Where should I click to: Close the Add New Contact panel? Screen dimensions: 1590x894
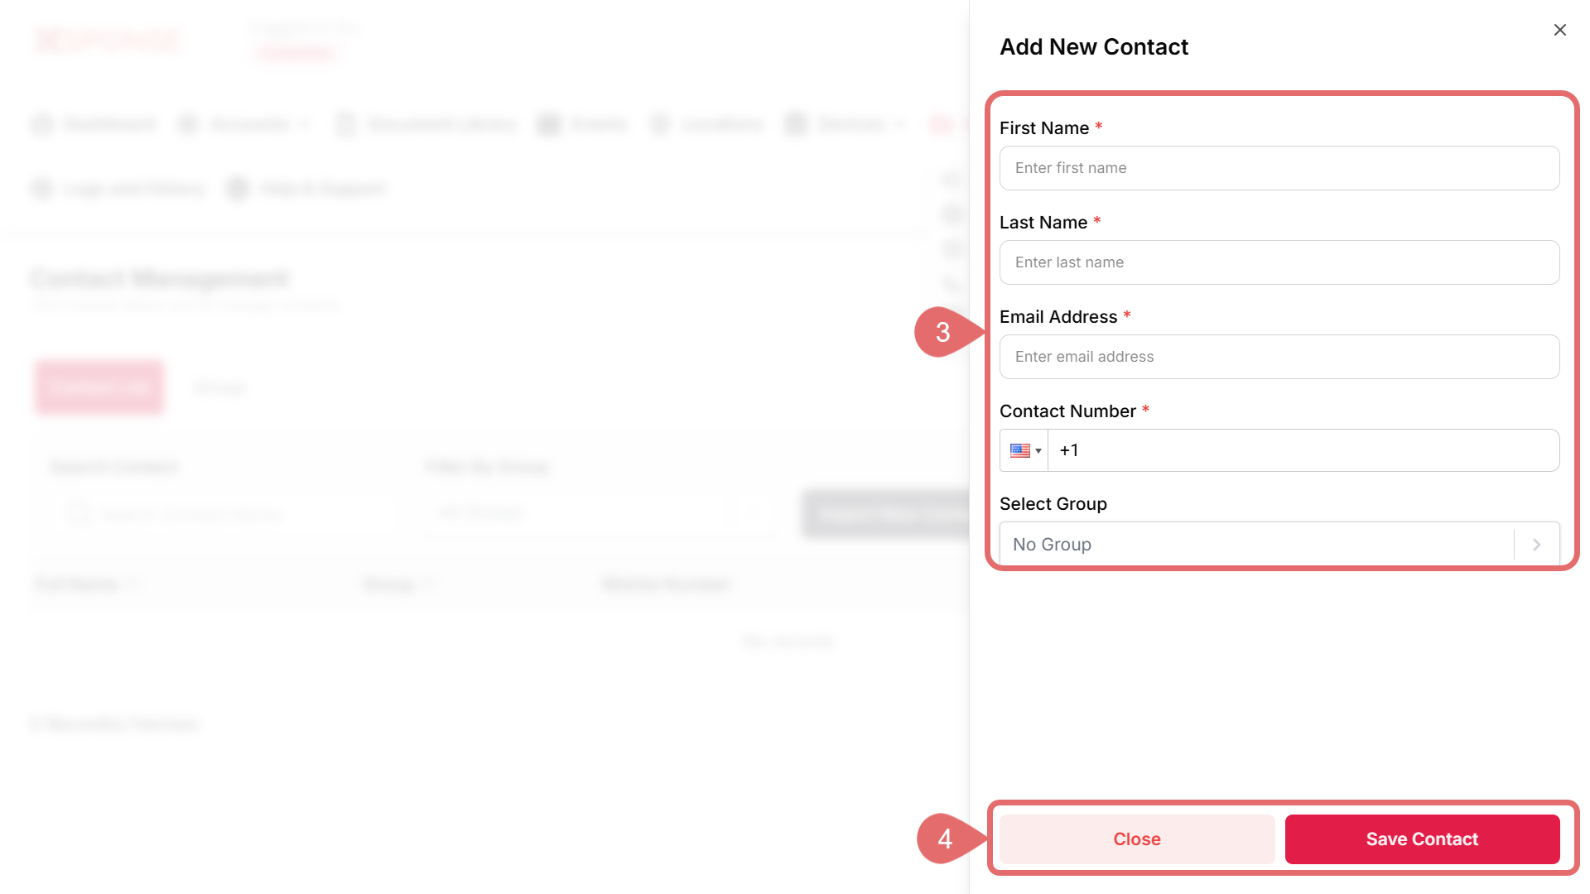1559,30
